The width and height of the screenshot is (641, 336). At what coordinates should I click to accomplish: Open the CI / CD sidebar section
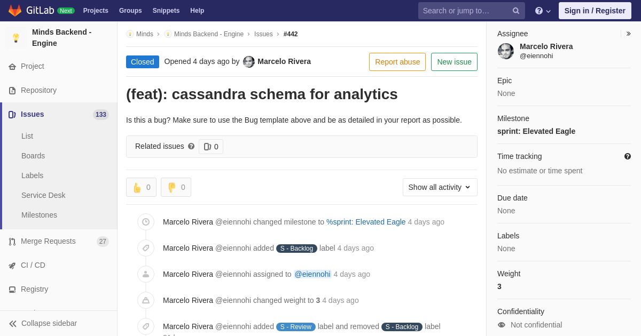(33, 265)
